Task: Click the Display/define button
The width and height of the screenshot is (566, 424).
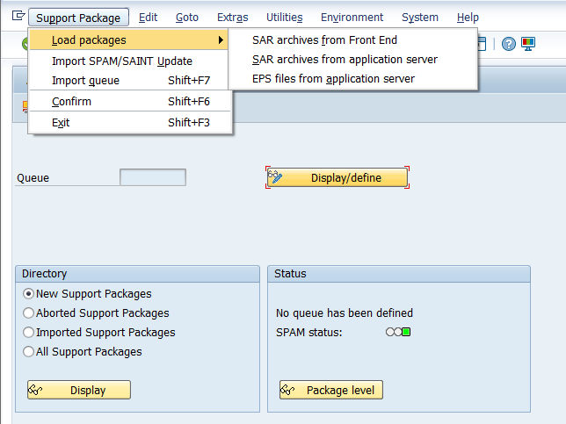Action: click(x=337, y=177)
